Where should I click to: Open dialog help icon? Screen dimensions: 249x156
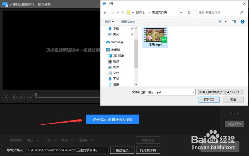point(242,21)
